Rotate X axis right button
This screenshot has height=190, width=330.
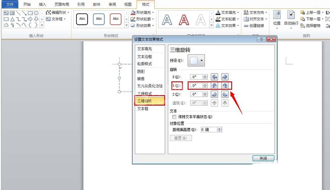click(225, 77)
